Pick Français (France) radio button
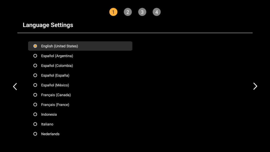 tap(35, 105)
